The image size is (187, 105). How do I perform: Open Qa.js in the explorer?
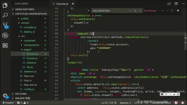30,67
